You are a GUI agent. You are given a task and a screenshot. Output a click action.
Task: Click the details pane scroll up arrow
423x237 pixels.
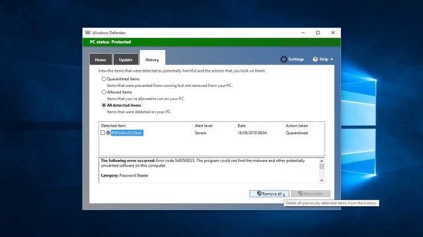coord(322,161)
